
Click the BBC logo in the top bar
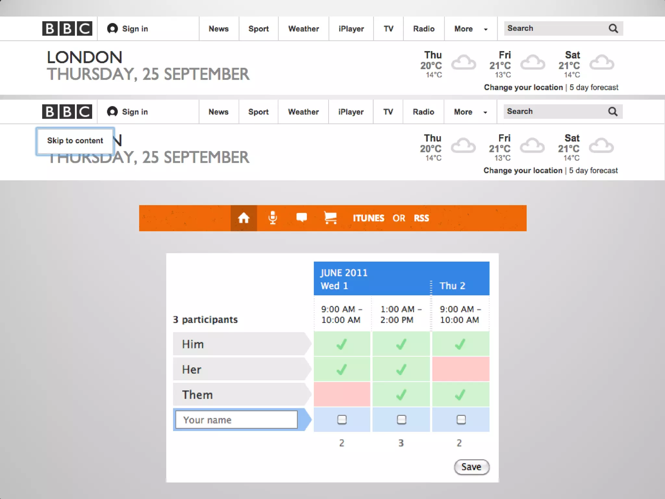tap(67, 29)
